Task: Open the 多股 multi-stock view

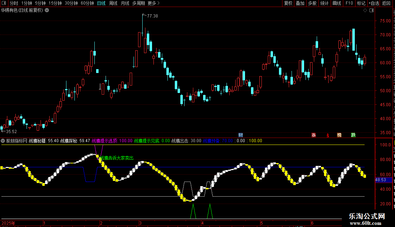Action: click(x=312, y=3)
